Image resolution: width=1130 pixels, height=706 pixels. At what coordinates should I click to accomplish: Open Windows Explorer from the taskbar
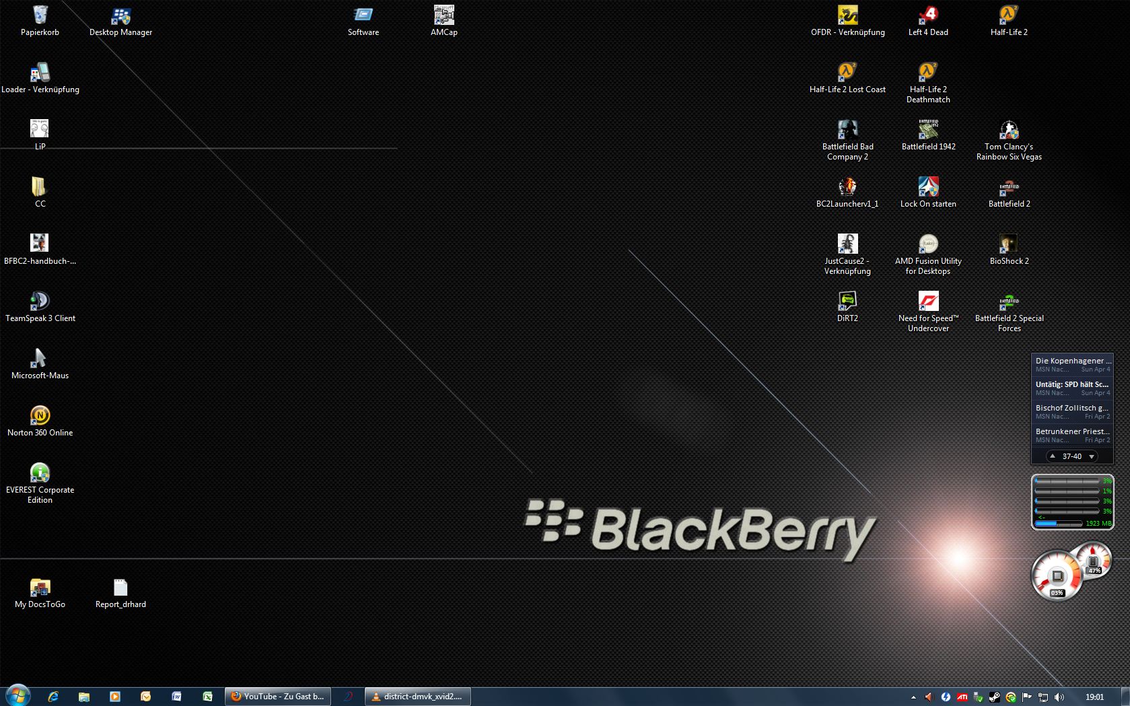tap(84, 697)
